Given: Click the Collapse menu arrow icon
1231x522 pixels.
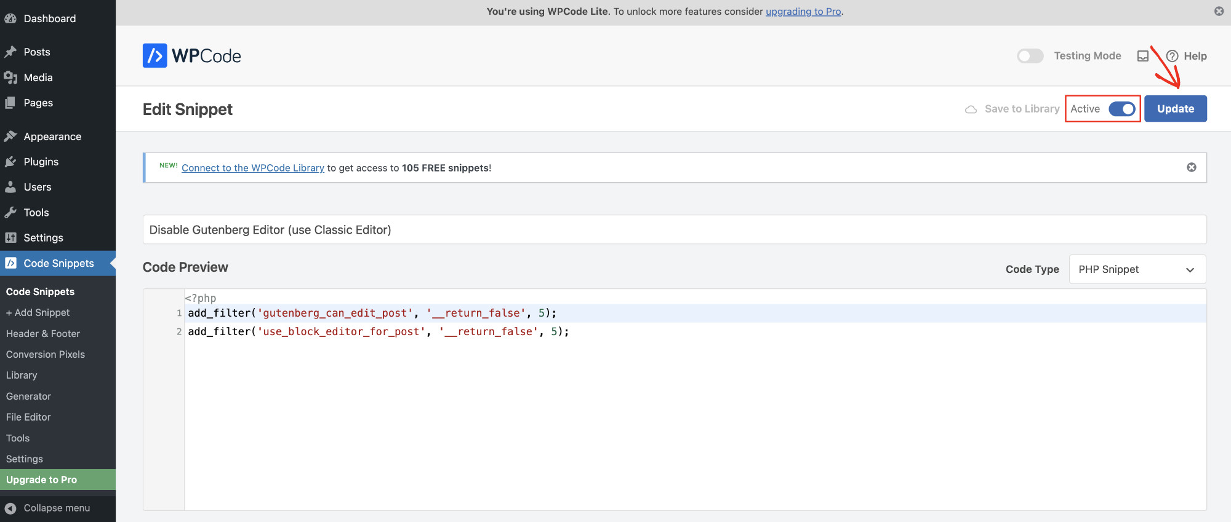Looking at the screenshot, I should (x=10, y=508).
